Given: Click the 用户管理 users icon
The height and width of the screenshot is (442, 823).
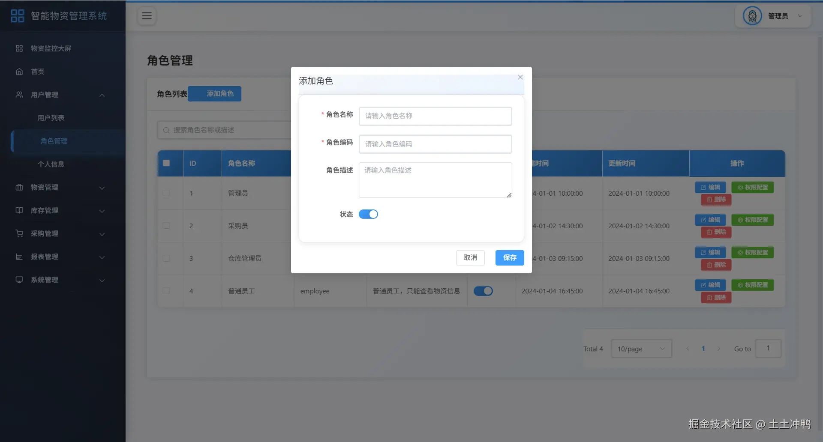Looking at the screenshot, I should tap(19, 95).
